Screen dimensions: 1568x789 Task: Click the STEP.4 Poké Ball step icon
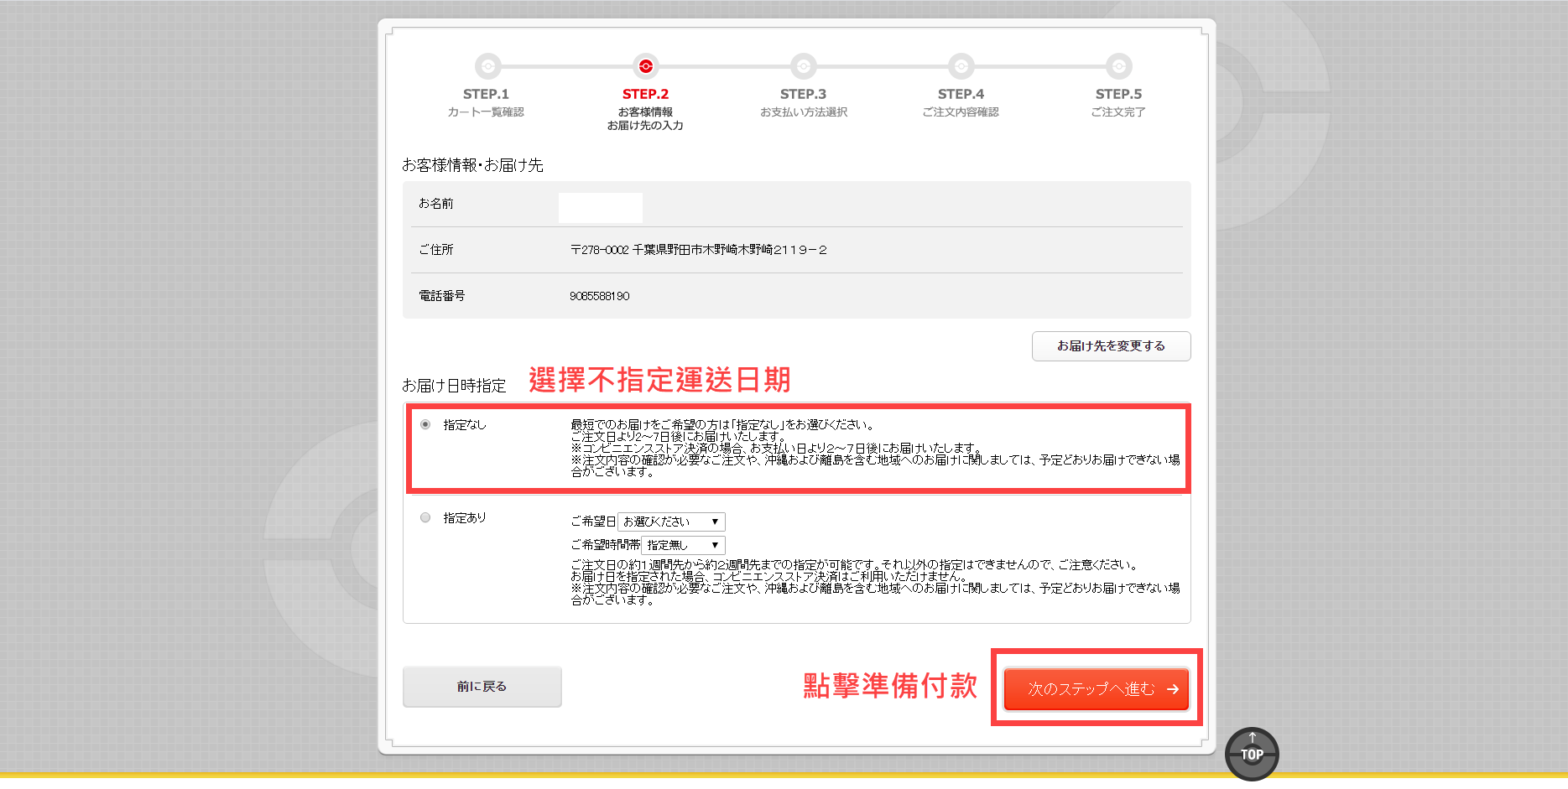pos(961,66)
